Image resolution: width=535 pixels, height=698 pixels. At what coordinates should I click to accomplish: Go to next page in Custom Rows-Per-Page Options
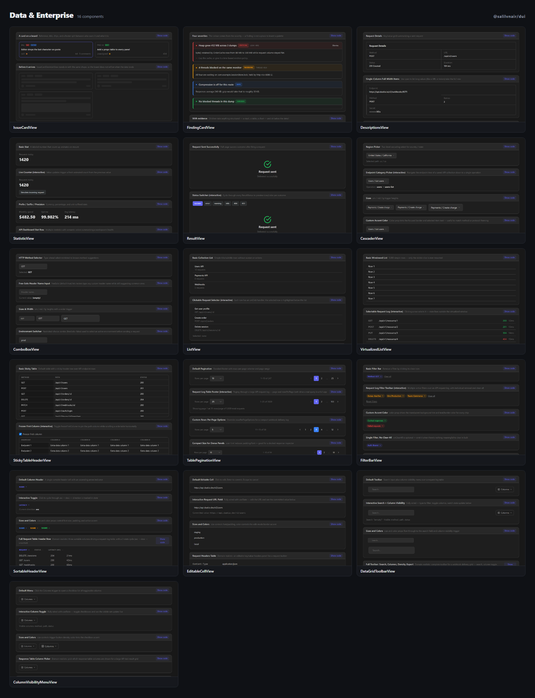click(338, 429)
